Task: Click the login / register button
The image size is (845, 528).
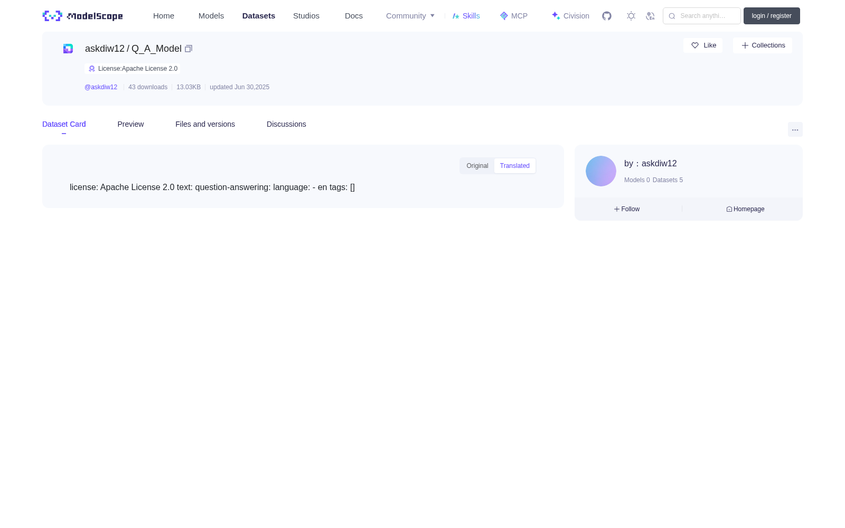Action: tap(772, 16)
